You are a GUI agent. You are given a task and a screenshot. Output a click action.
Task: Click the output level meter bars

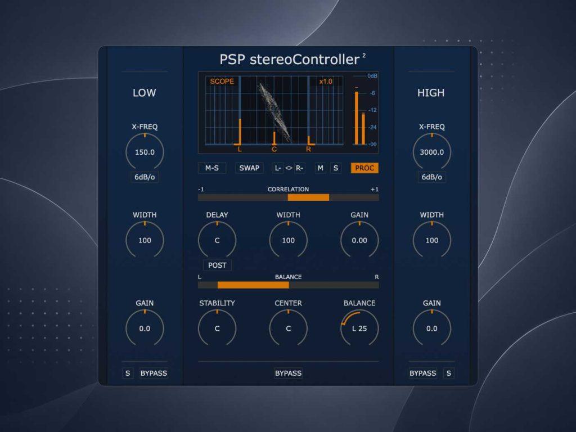(x=359, y=116)
